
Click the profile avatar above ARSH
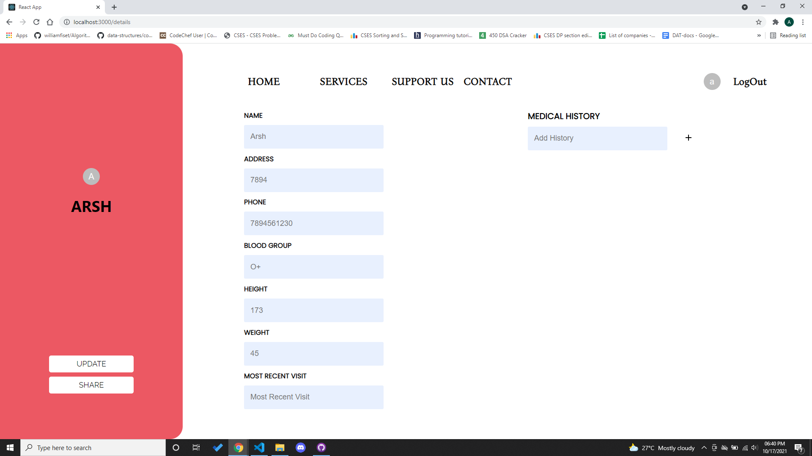91,176
